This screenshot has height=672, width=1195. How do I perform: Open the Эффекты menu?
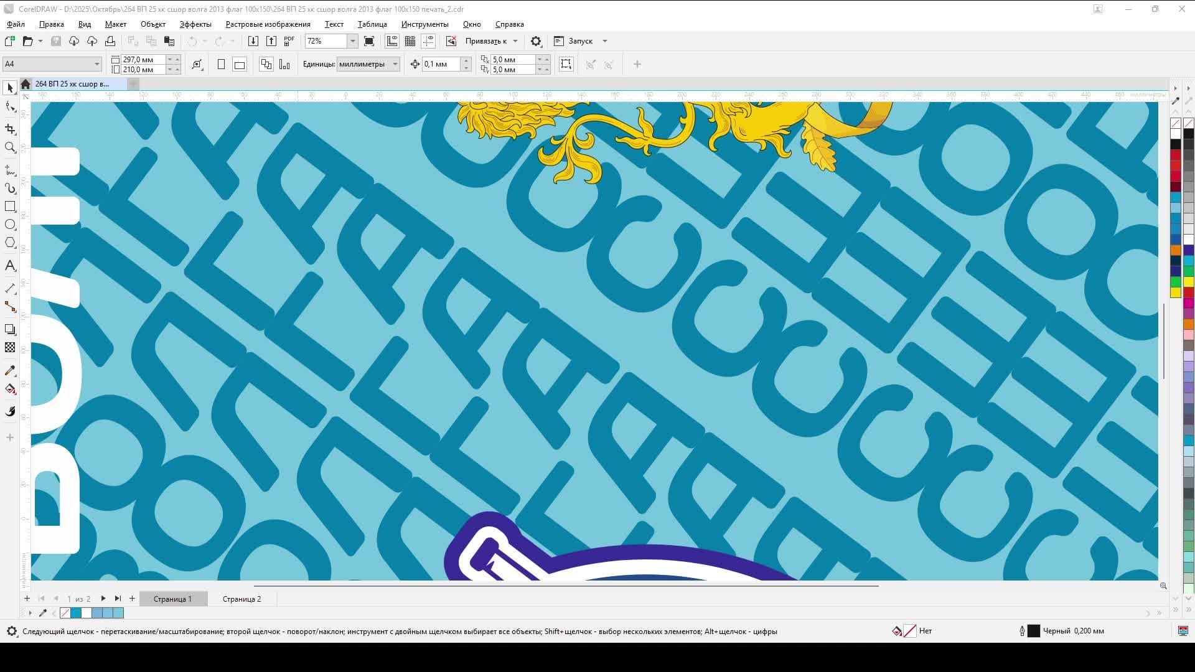(x=195, y=24)
